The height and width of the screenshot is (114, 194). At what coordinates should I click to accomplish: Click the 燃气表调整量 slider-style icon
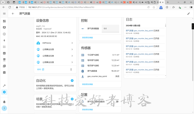point(83,29)
